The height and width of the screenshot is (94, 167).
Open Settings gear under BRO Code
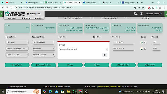[x=38, y=18]
